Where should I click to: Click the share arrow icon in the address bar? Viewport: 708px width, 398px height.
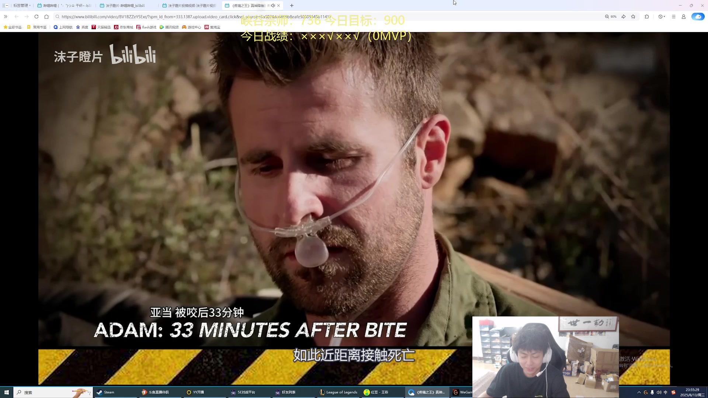(x=624, y=17)
